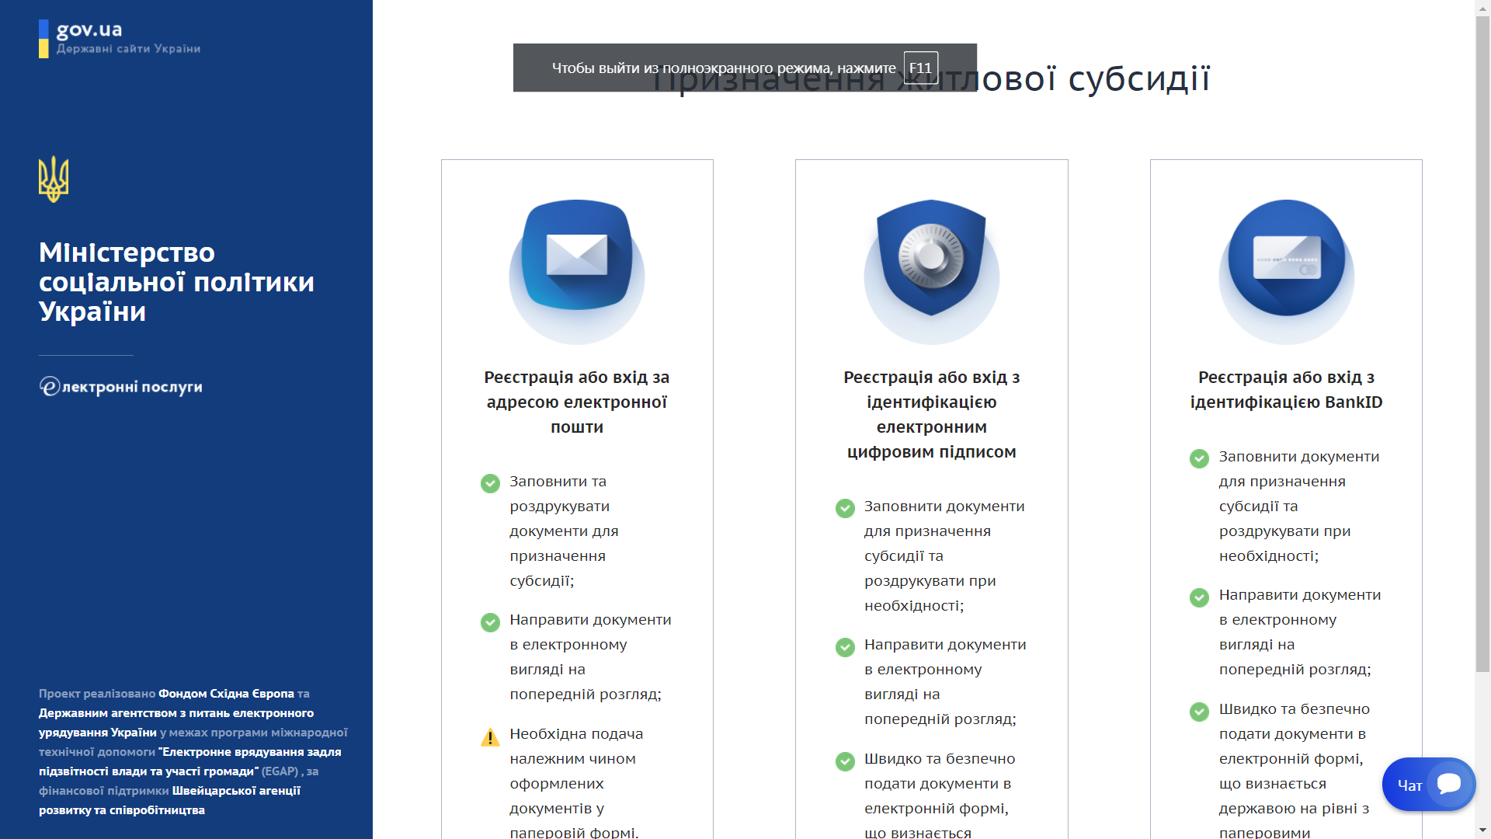The width and height of the screenshot is (1491, 839).
Task: Click Міністерство соціальної політики України title
Action: (176, 281)
